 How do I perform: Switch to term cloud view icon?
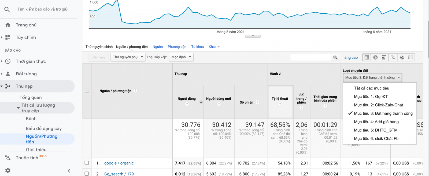point(402,57)
